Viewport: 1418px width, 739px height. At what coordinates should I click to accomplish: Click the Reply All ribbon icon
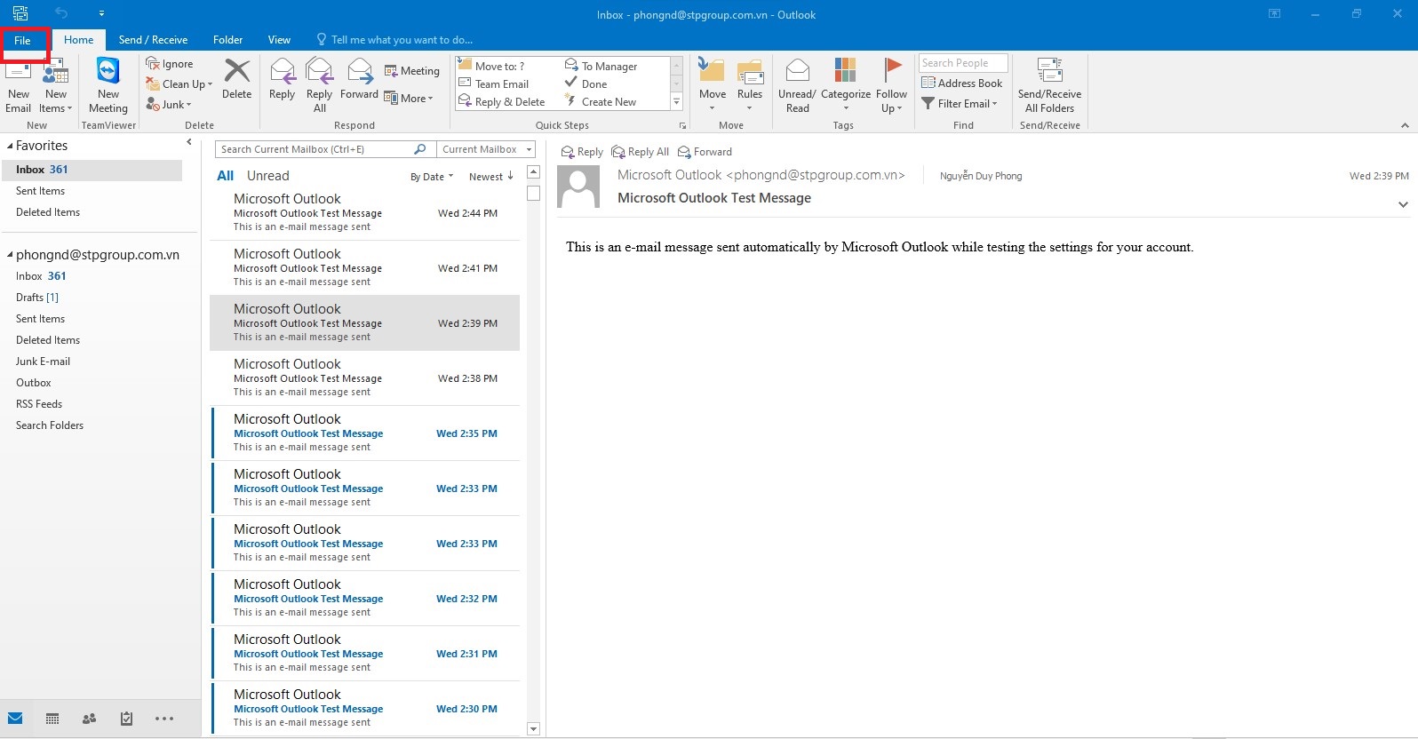tap(319, 73)
